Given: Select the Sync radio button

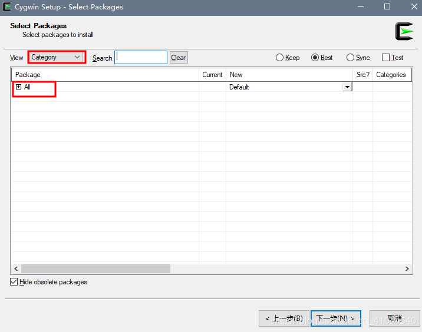Looking at the screenshot, I should pyautogui.click(x=350, y=58).
